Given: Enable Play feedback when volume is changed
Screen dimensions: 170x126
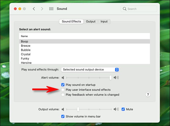Looking at the screenshot, I should [x=63, y=95].
